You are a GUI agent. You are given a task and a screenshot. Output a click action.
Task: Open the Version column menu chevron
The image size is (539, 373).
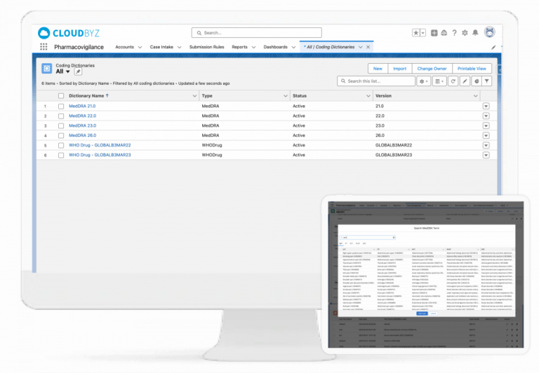point(475,96)
